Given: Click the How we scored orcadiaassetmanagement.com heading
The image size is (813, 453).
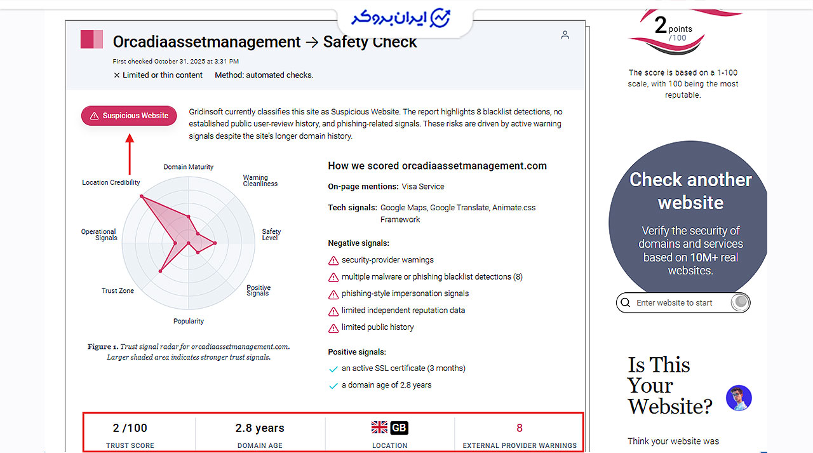Looking at the screenshot, I should click(437, 166).
